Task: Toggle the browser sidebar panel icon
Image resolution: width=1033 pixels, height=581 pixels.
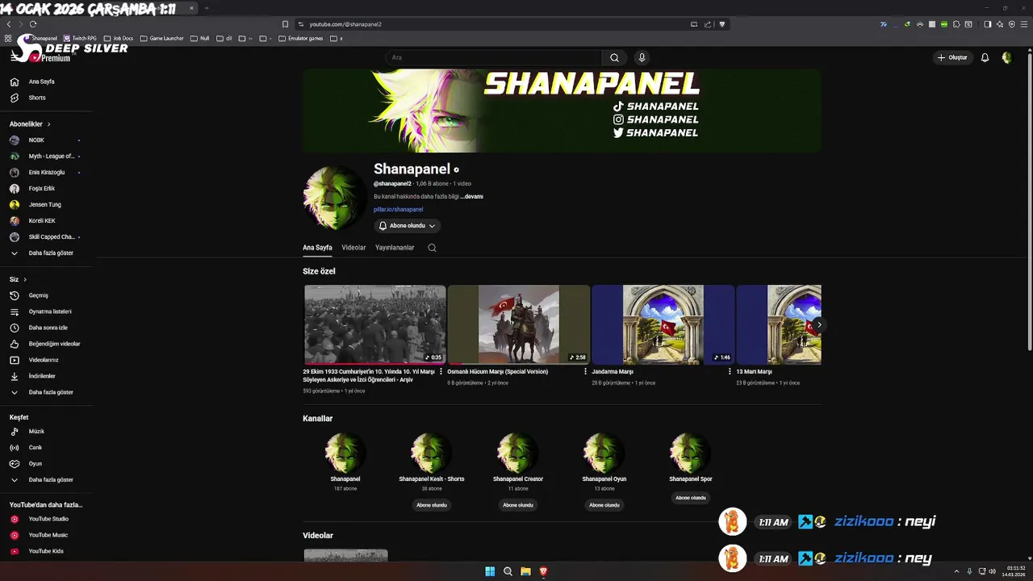Action: [x=988, y=24]
